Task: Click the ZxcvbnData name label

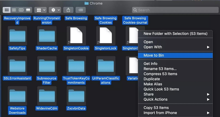Action: tap(76, 108)
